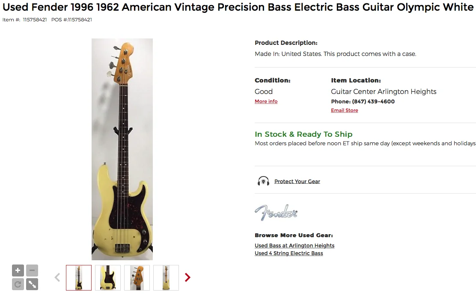Viewport: 476px width, 294px height.
Task: Click the Guitar Center Arlington Heights location text
Action: tap(384, 91)
